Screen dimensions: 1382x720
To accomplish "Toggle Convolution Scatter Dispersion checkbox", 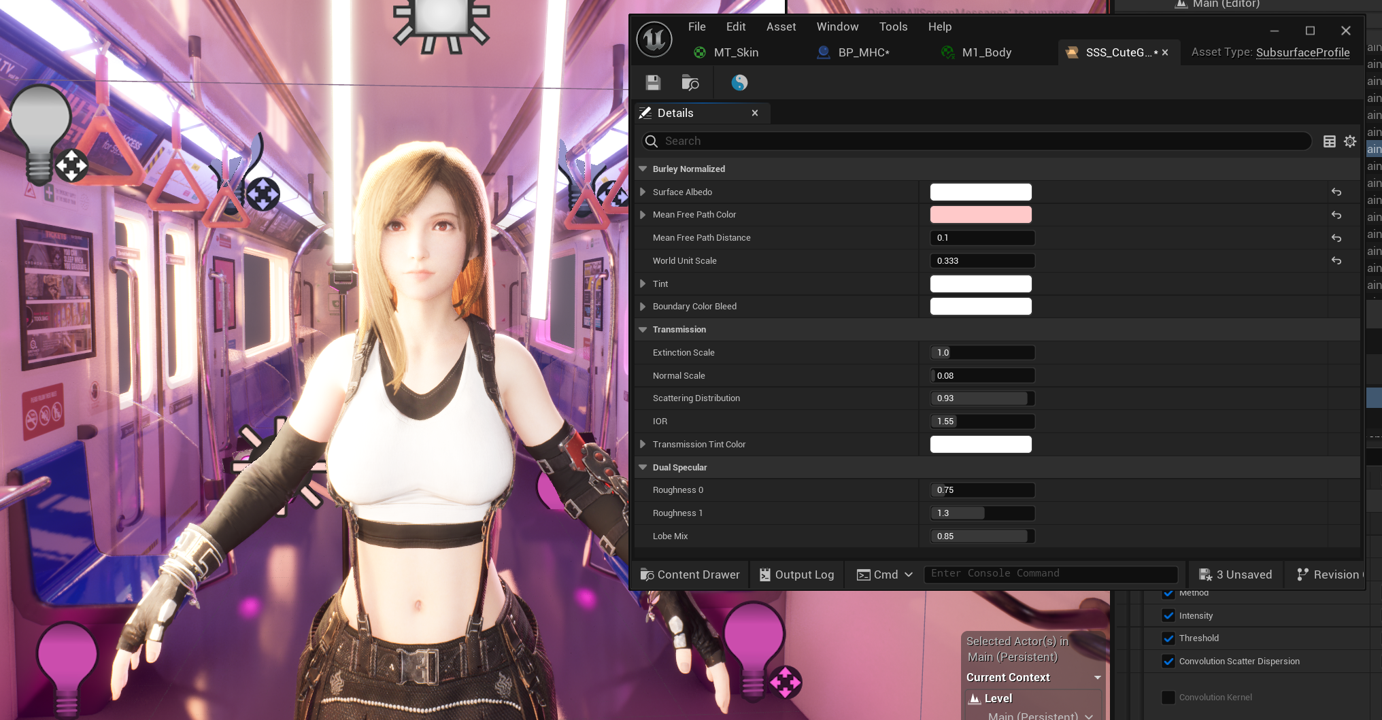I will coord(1168,662).
